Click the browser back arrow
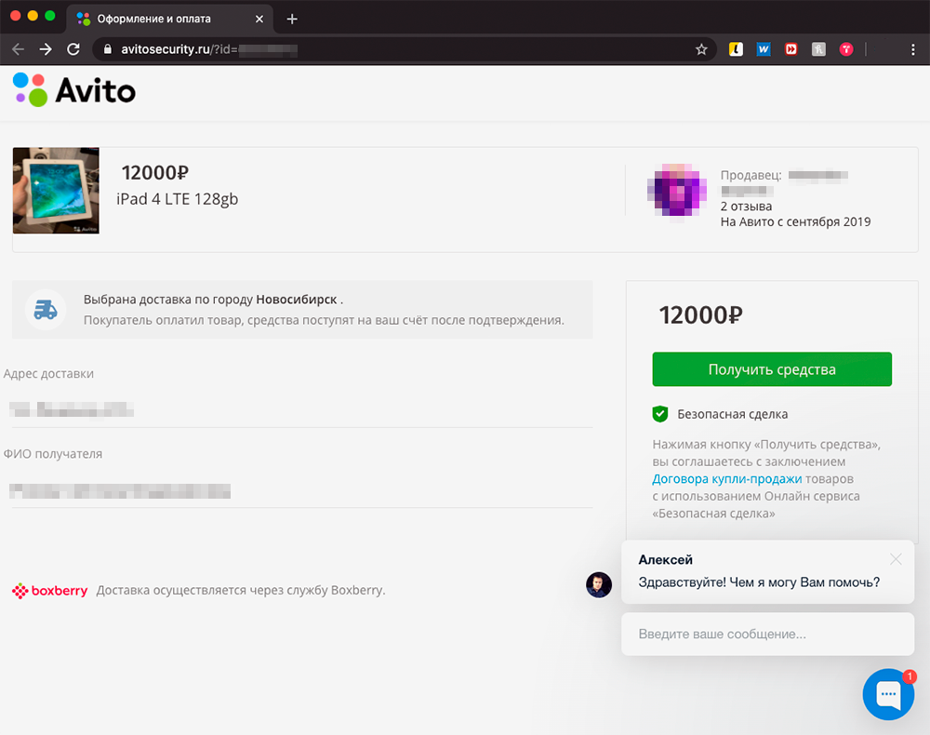The width and height of the screenshot is (930, 735). (x=18, y=49)
